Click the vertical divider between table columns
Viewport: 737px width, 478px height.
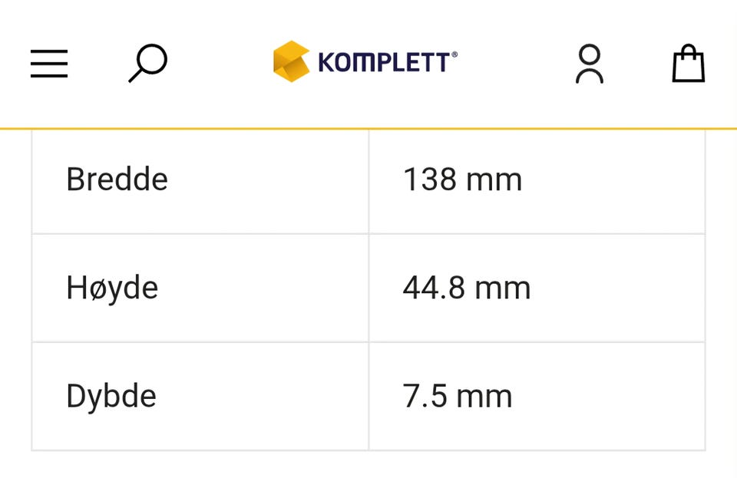tap(369, 290)
